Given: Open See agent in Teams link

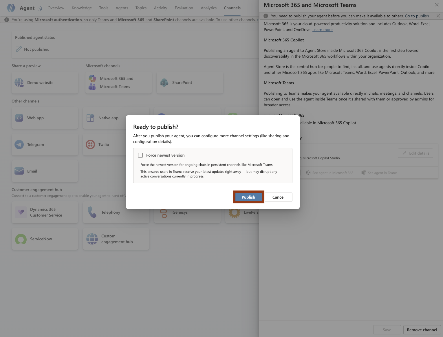Looking at the screenshot, I should (379, 173).
